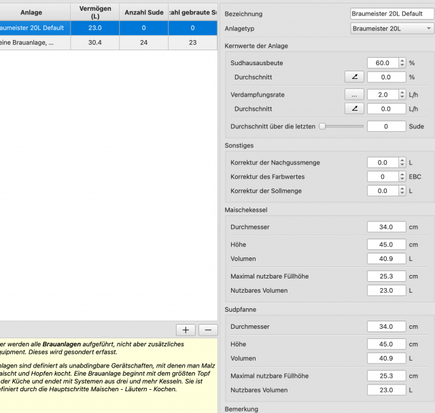Apply average Verdampfungsrate using arrow icon
Image resolution: width=435 pixels, height=413 pixels.
[x=354, y=109]
